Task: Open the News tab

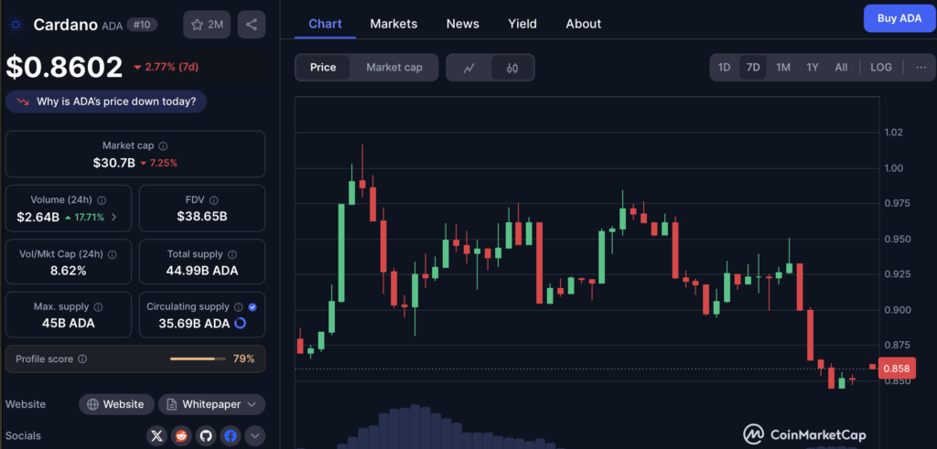Action: (x=462, y=24)
